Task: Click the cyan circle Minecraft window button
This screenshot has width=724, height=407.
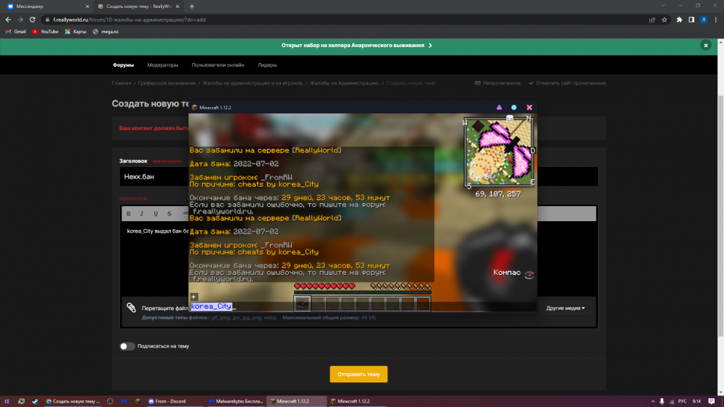Action: [x=514, y=108]
